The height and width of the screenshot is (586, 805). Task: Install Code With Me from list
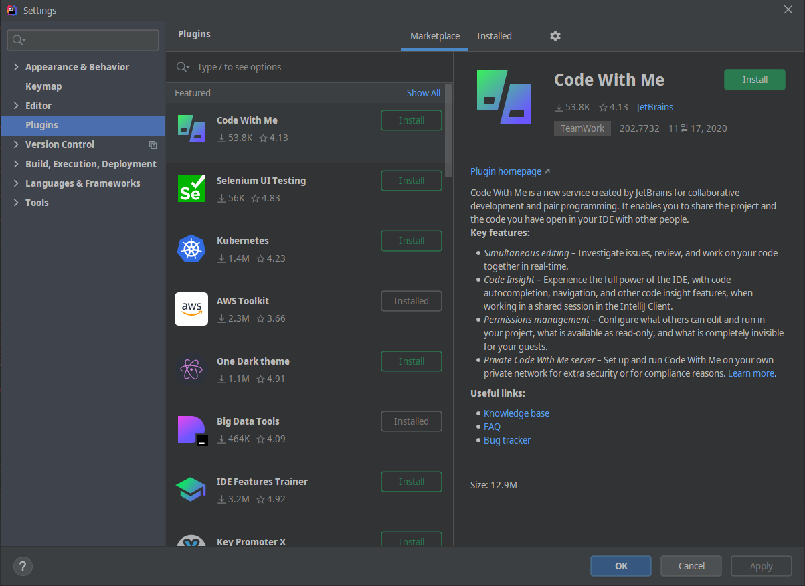412,120
